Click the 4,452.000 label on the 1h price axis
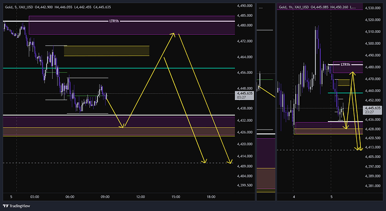 point(373,100)
